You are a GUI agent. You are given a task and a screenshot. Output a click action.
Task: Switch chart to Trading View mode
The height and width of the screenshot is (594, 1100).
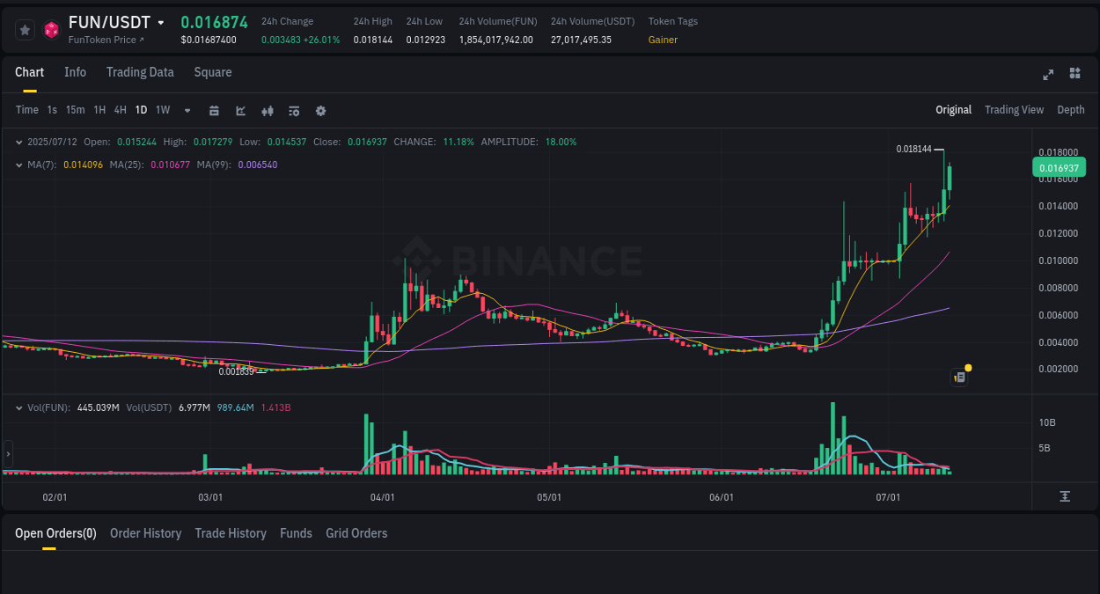pyautogui.click(x=1014, y=110)
